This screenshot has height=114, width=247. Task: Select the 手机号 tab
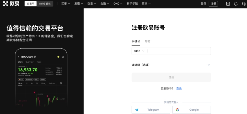click(136, 41)
